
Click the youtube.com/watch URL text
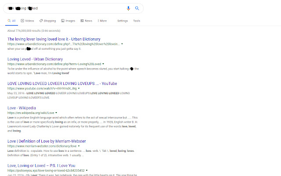click(x=42, y=88)
